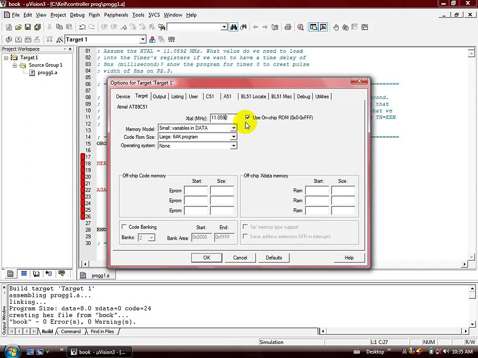Screen dimensions: 478x358
Task: Click the Cancel button
Action: pos(240,258)
